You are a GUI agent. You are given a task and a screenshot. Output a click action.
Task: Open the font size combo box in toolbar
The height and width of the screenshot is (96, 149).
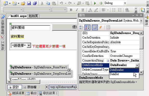(59, 10)
